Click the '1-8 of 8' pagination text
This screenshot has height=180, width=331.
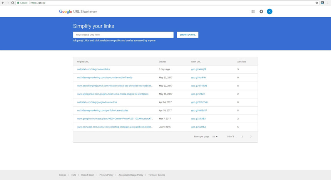230,136
